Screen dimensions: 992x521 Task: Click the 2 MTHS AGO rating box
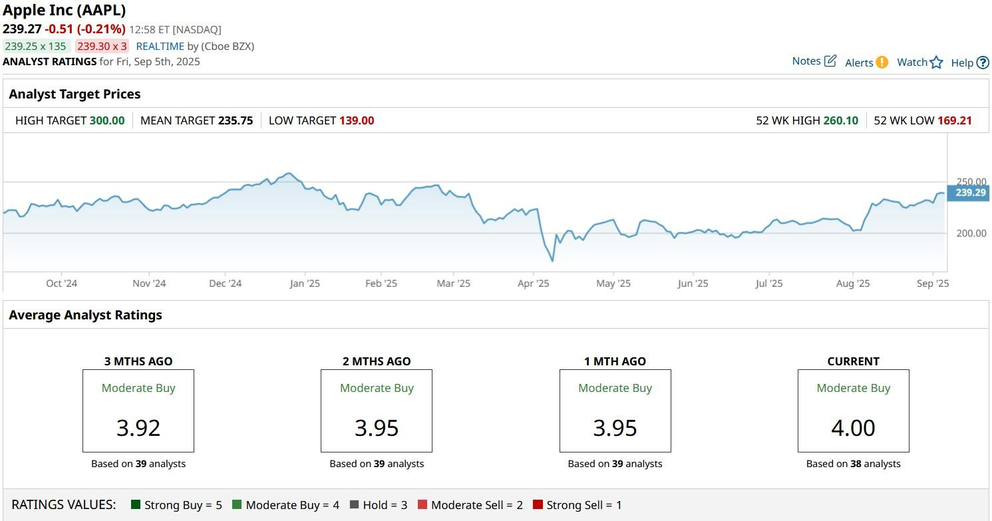(377, 411)
